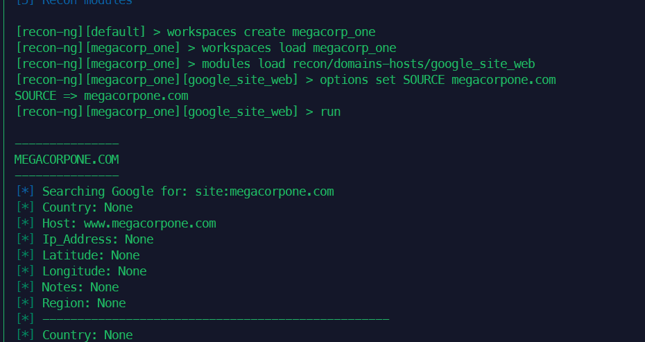Click the 'Ip_Address: None' line

pyautogui.click(x=98, y=239)
